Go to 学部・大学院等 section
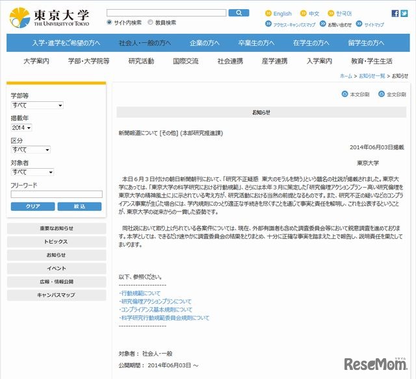This screenshot has width=416, height=379. 88,61
